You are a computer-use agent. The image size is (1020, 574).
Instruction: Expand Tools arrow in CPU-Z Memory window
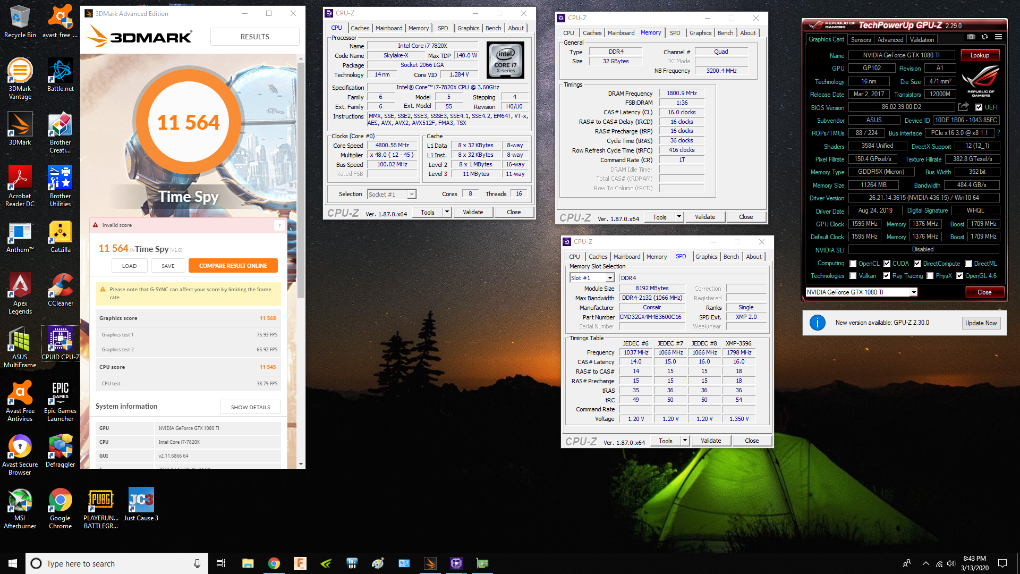[679, 217]
